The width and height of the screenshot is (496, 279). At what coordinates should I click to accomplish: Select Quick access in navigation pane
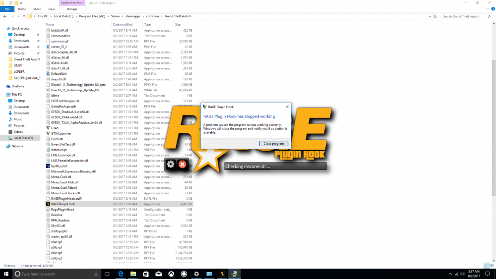click(x=20, y=28)
